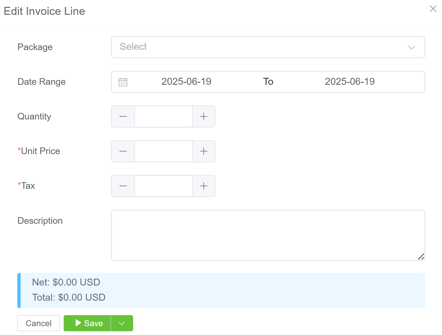Screen dimensions: 442x335
Task: Click the calendar icon in Date Range
Action: tap(123, 82)
